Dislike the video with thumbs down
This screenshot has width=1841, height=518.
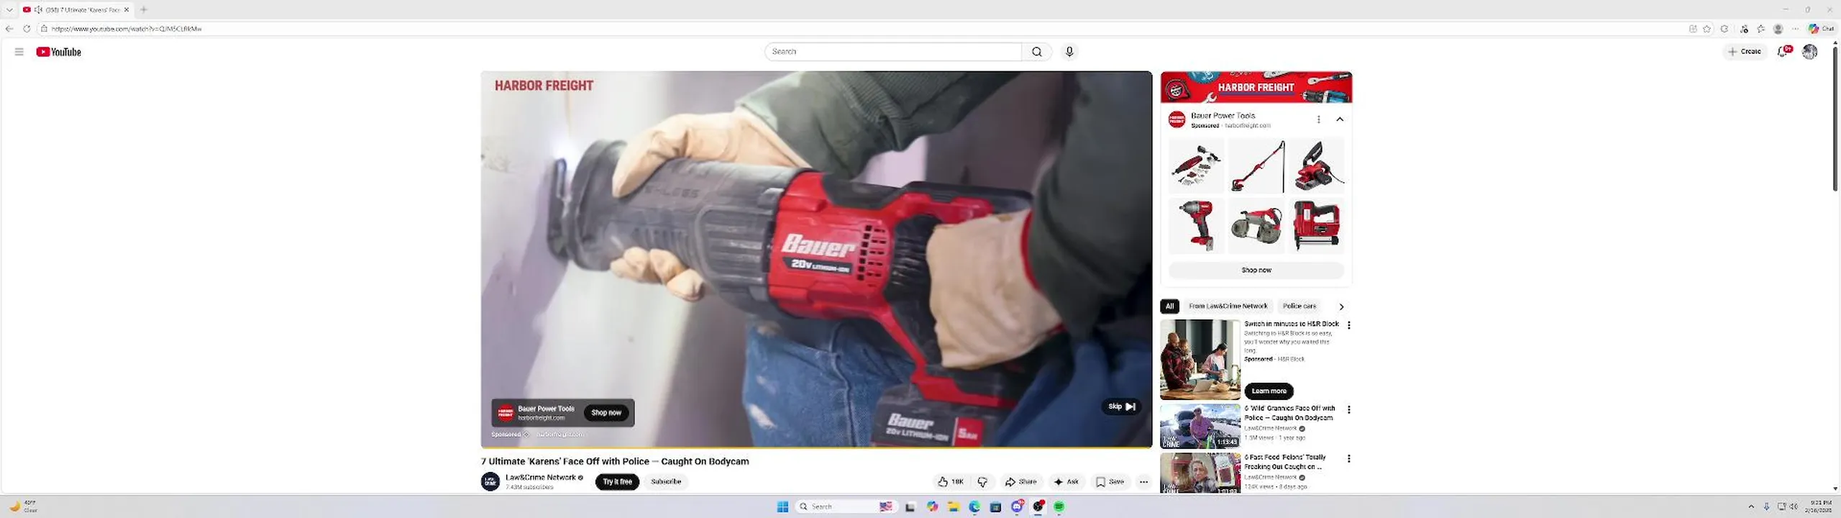coord(982,482)
